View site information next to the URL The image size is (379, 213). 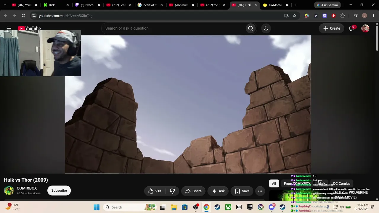pyautogui.click(x=34, y=16)
